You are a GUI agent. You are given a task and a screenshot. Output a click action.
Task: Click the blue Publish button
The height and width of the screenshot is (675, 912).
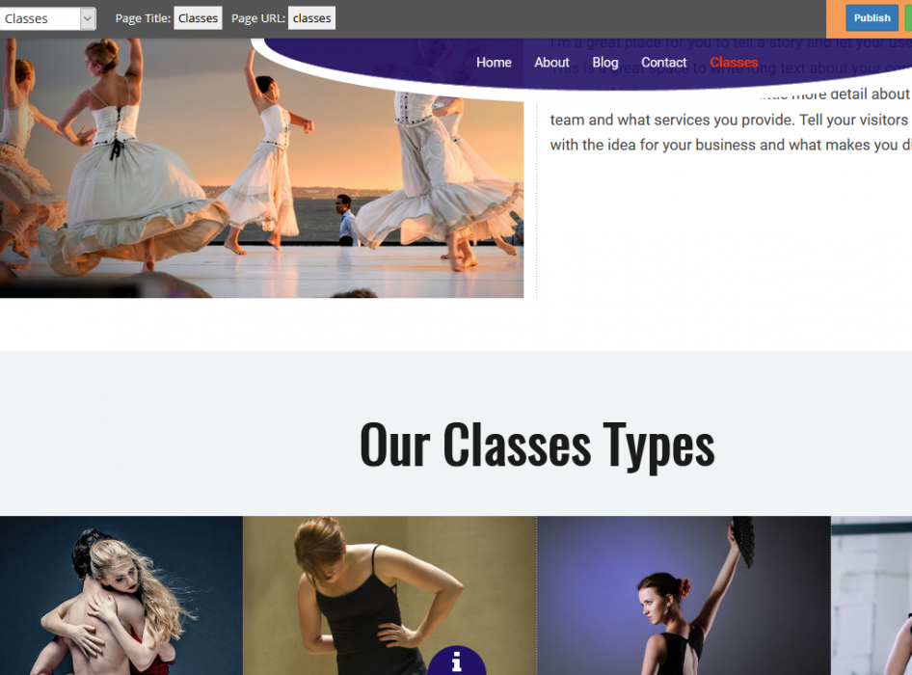click(x=872, y=18)
